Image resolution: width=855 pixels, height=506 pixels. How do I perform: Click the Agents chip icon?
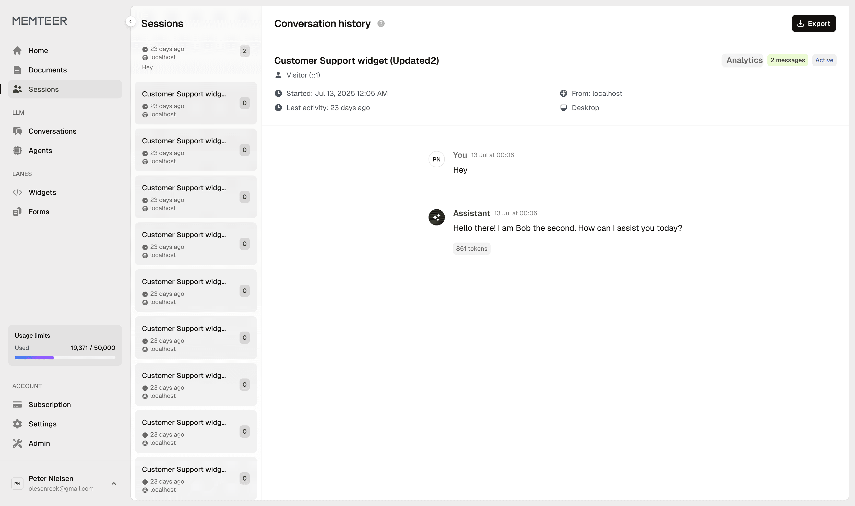click(17, 150)
